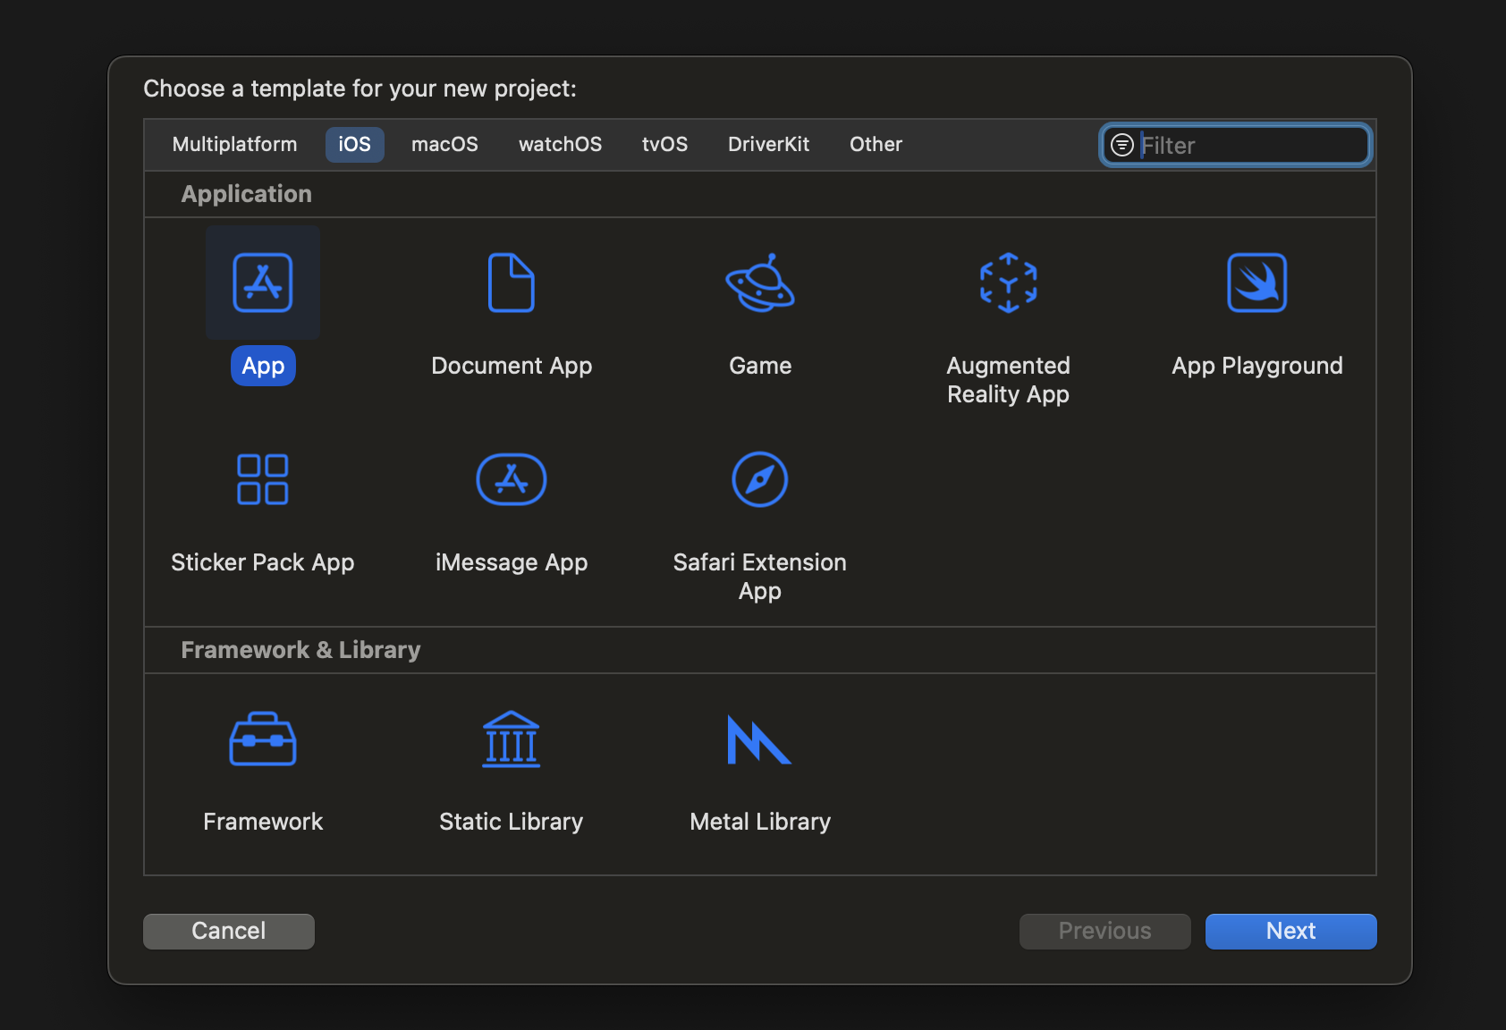1506x1030 pixels.
Task: Click the Safari Extension App label
Action: click(x=760, y=577)
